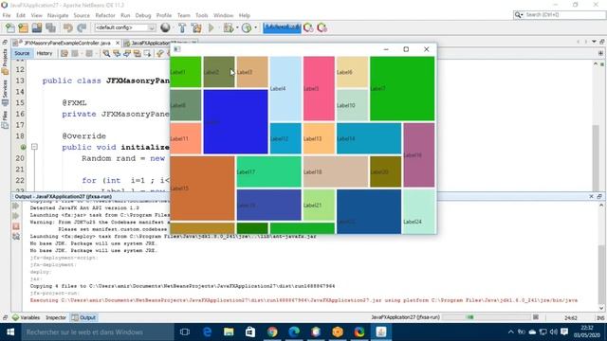Maximize the Output panel
607x341 pixels.
599,196
